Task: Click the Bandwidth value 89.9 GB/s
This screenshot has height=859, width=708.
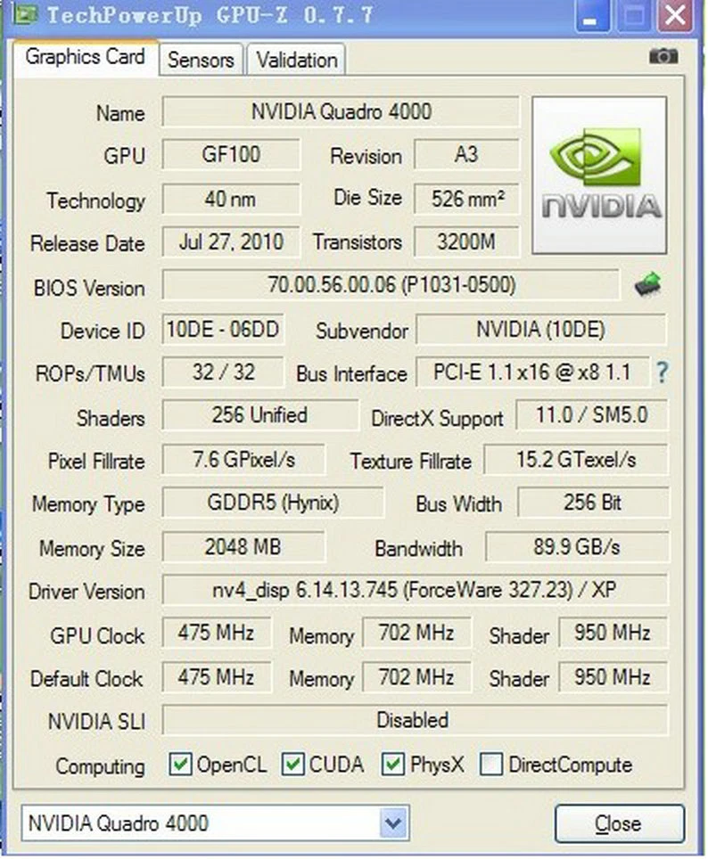Action: point(577,547)
